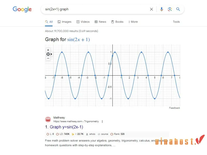Viewport: 207px width, 155px height.
Task: Expand the graph pan mode arrow
Action: click(x=51, y=54)
